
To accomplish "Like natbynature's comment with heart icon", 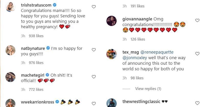I will coord(94,50).
